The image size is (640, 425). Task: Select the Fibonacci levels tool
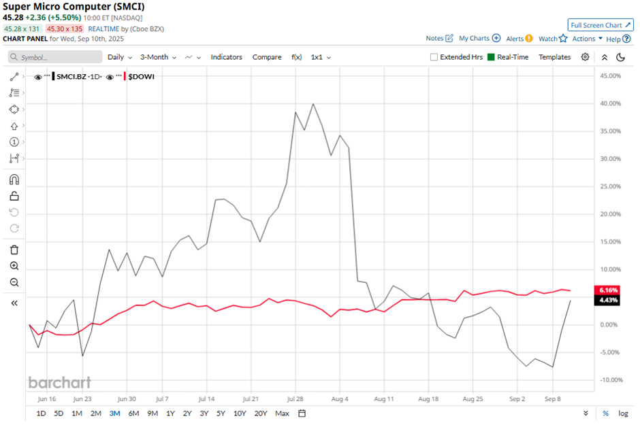(14, 93)
